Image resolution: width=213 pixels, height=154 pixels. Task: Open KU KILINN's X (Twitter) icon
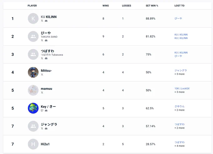pos(42,21)
